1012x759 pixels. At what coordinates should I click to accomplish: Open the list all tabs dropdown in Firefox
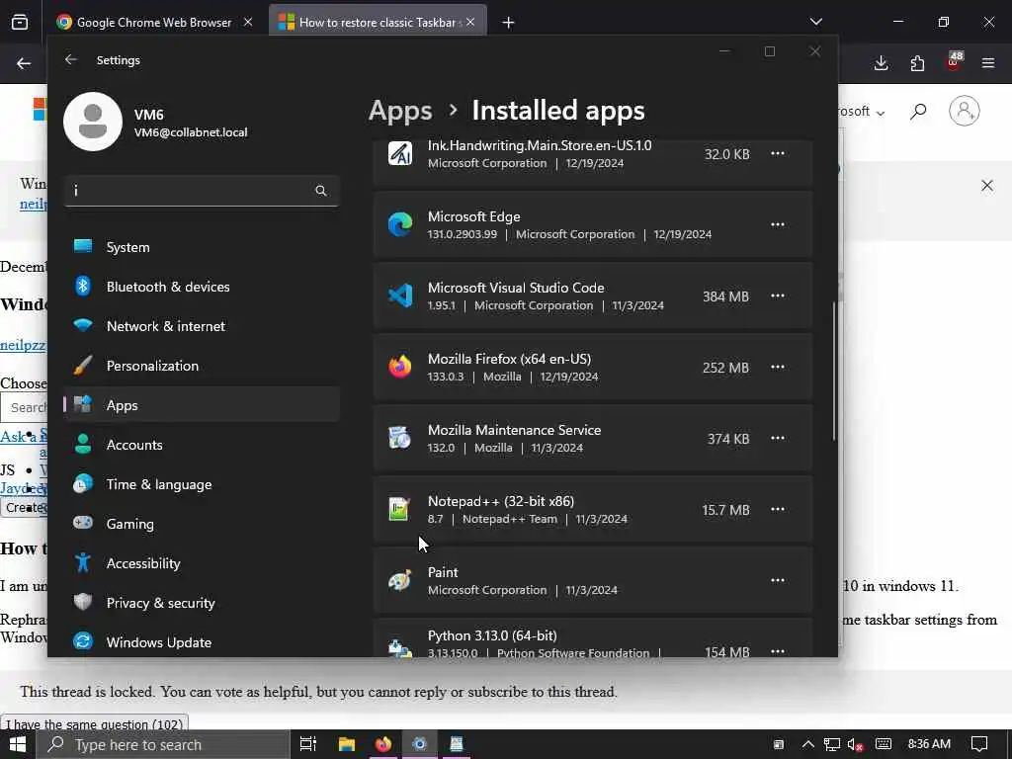pos(815,22)
